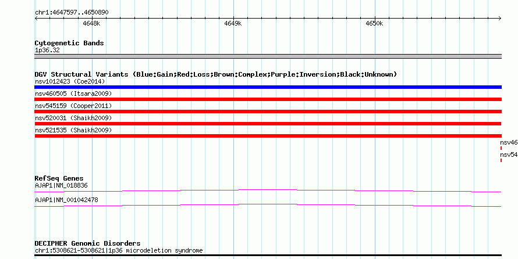Click the gray 1p36.32 cytoband bar
Image resolution: width=518 pixels, height=259 pixels.
[268, 56]
